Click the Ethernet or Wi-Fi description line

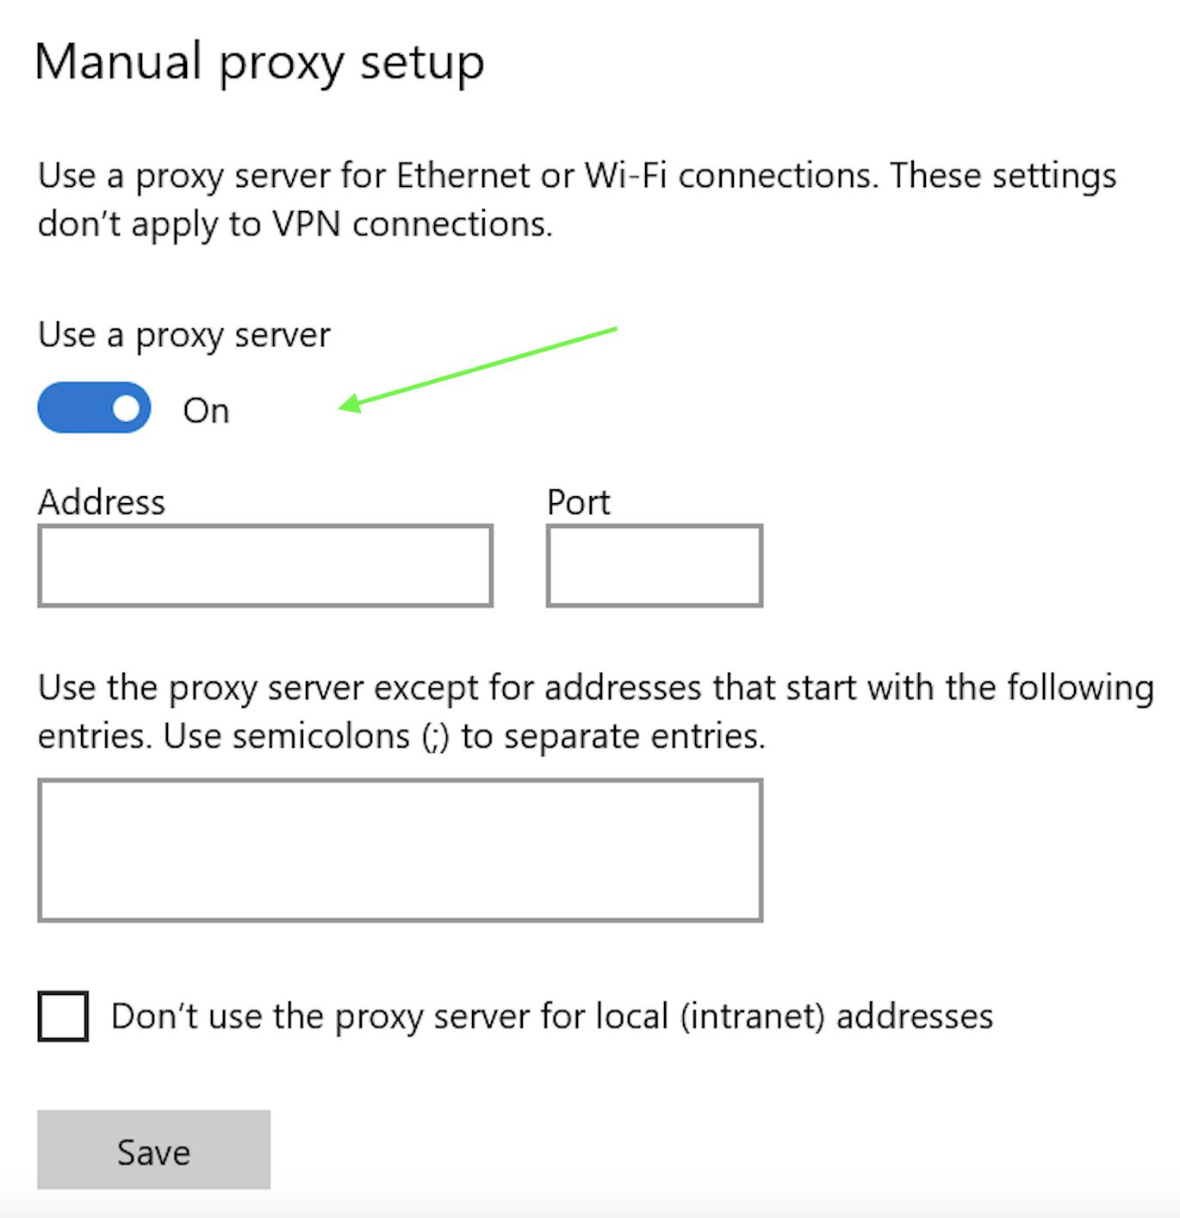pos(577,176)
